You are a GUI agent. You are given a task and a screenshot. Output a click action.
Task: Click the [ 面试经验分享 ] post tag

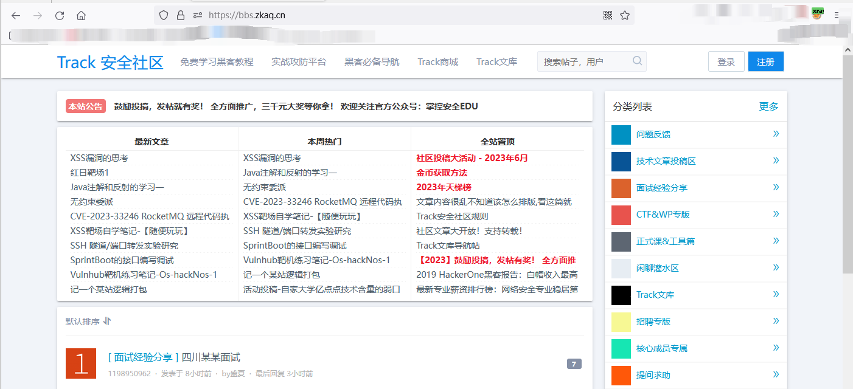pos(143,357)
